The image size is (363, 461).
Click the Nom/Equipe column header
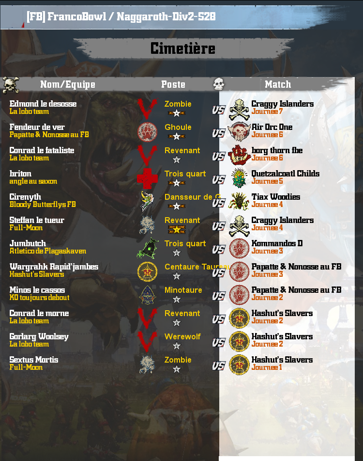point(67,85)
